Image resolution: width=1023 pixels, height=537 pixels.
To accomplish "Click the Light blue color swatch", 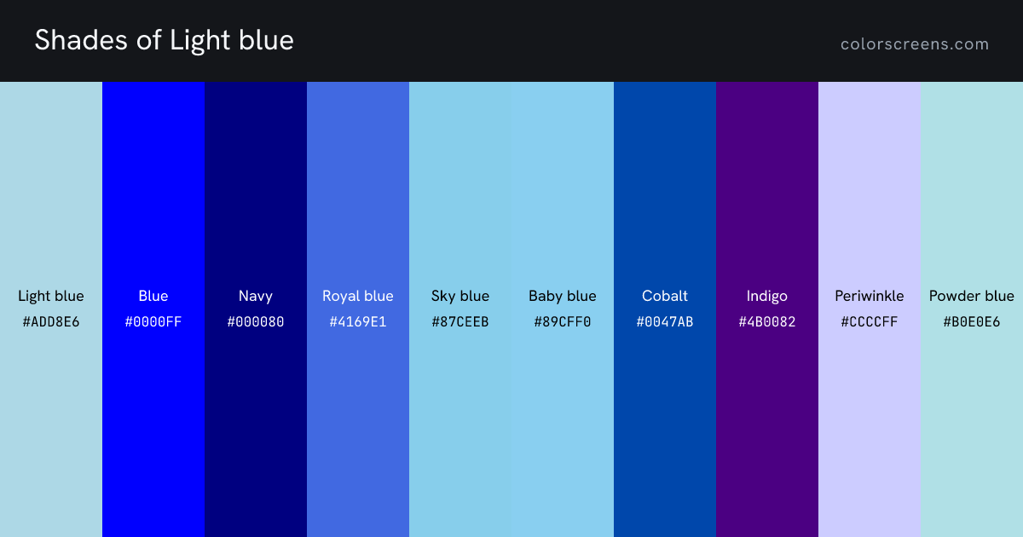I will tap(51, 309).
